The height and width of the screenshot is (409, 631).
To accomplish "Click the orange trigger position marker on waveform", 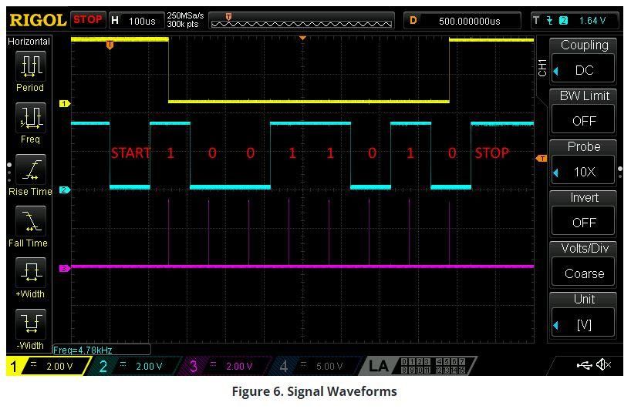I will coord(110,45).
